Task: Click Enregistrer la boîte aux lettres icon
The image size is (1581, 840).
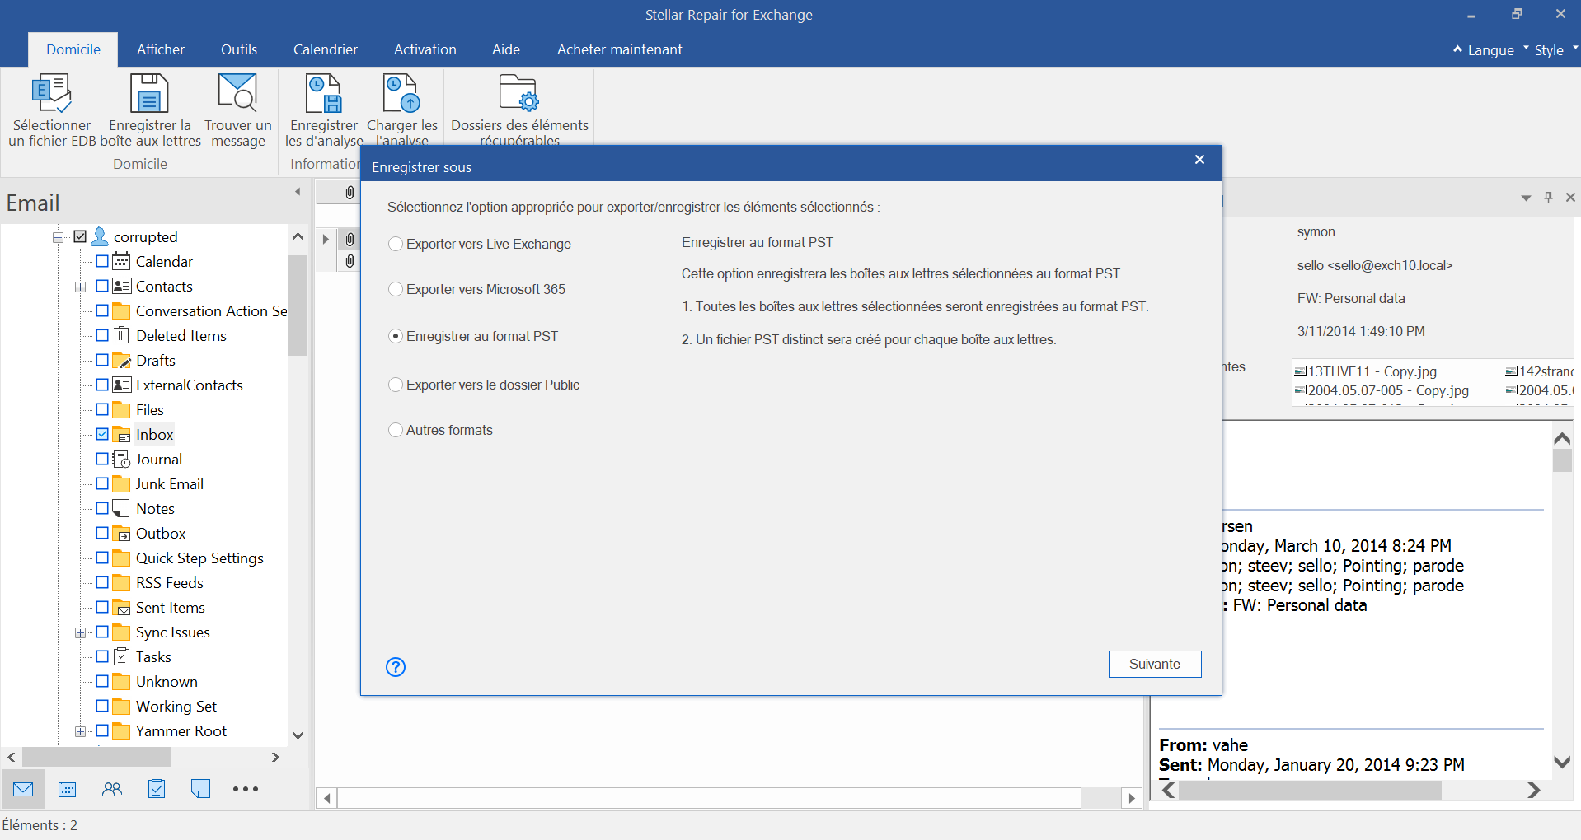Action: pos(149,92)
